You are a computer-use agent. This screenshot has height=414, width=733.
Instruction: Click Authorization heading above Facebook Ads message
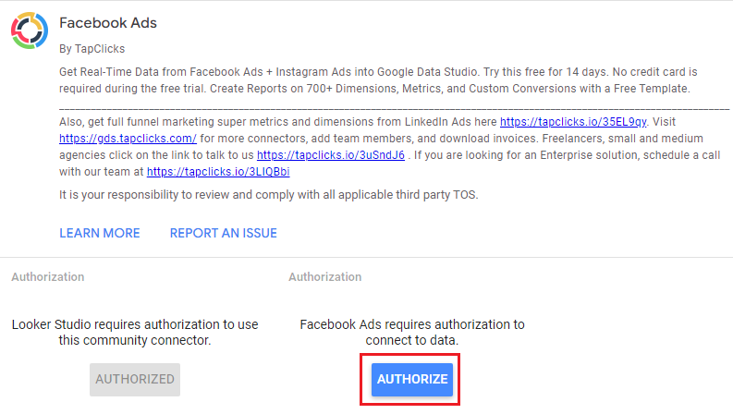(324, 277)
